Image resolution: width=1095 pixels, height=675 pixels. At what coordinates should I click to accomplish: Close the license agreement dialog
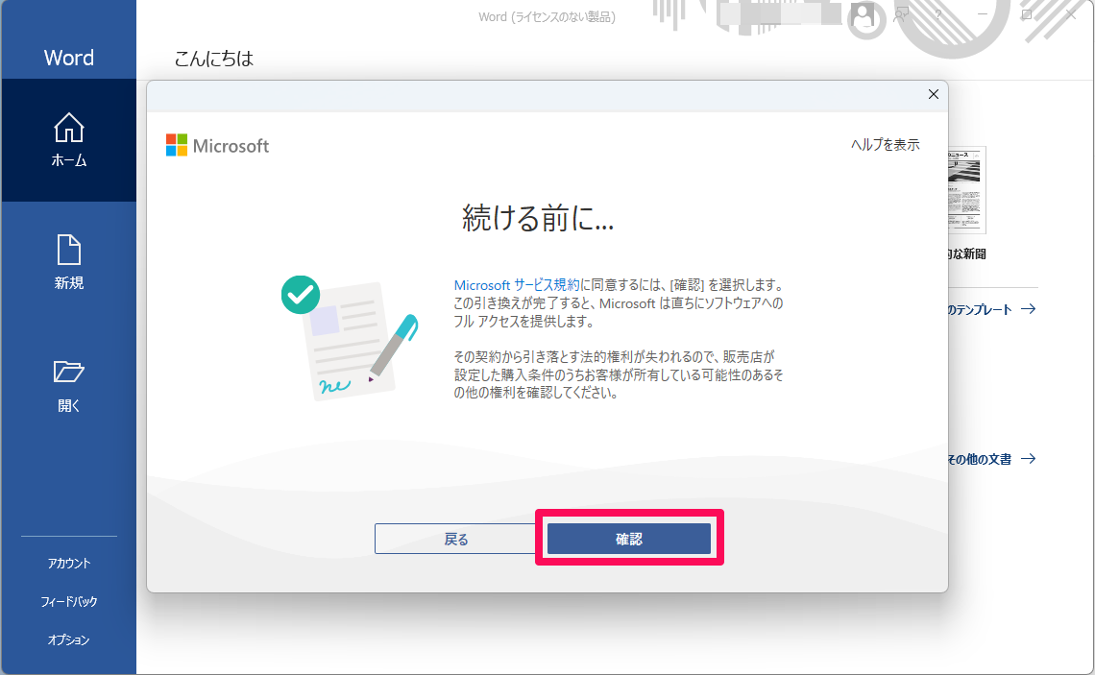(x=933, y=94)
